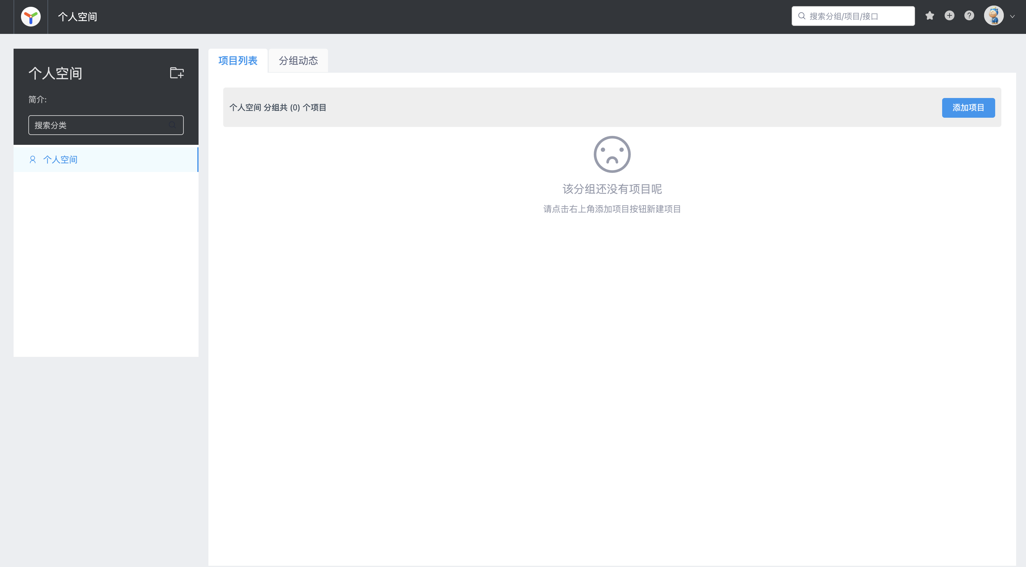Viewport: 1026px width, 567px height.
Task: Click the user icon beside 个人空间 entry
Action: [33, 159]
